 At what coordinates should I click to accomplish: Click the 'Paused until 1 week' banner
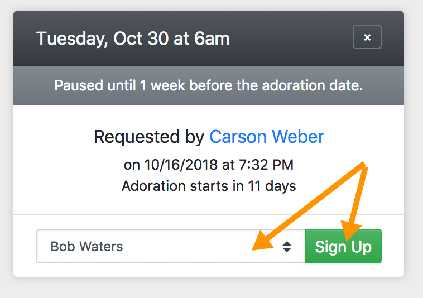(208, 85)
